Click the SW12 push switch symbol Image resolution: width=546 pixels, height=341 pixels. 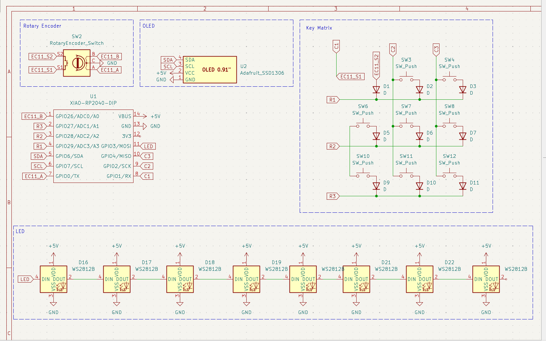point(449,175)
